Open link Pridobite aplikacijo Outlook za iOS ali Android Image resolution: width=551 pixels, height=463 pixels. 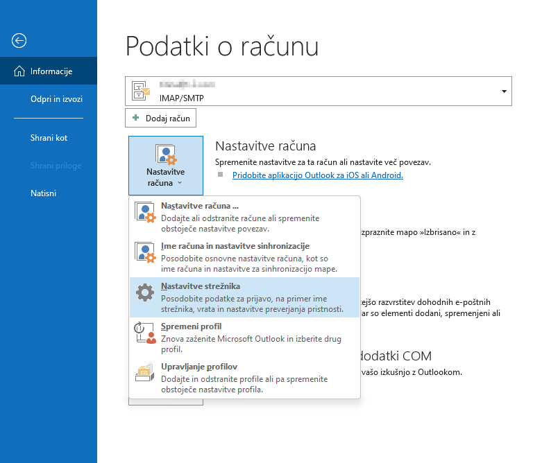(x=317, y=175)
